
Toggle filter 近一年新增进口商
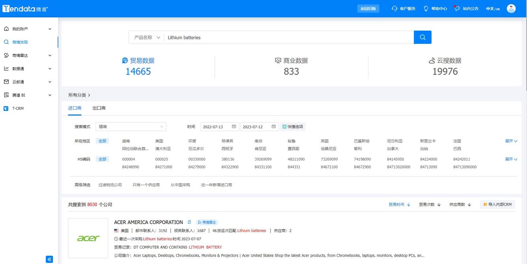[x=216, y=185]
